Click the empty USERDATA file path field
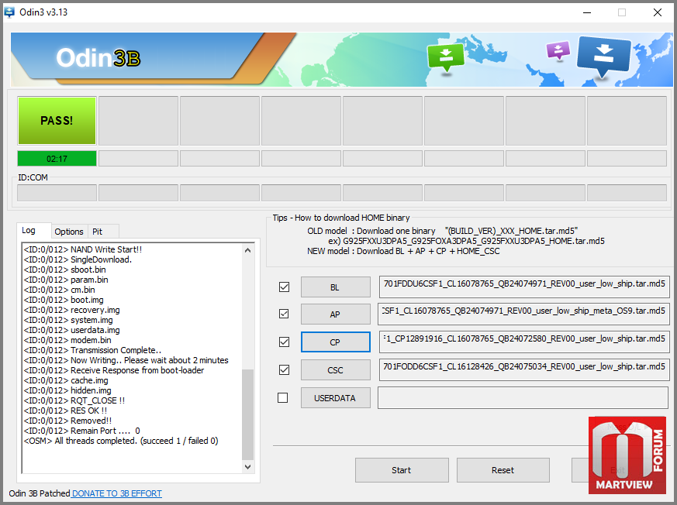 (523, 397)
